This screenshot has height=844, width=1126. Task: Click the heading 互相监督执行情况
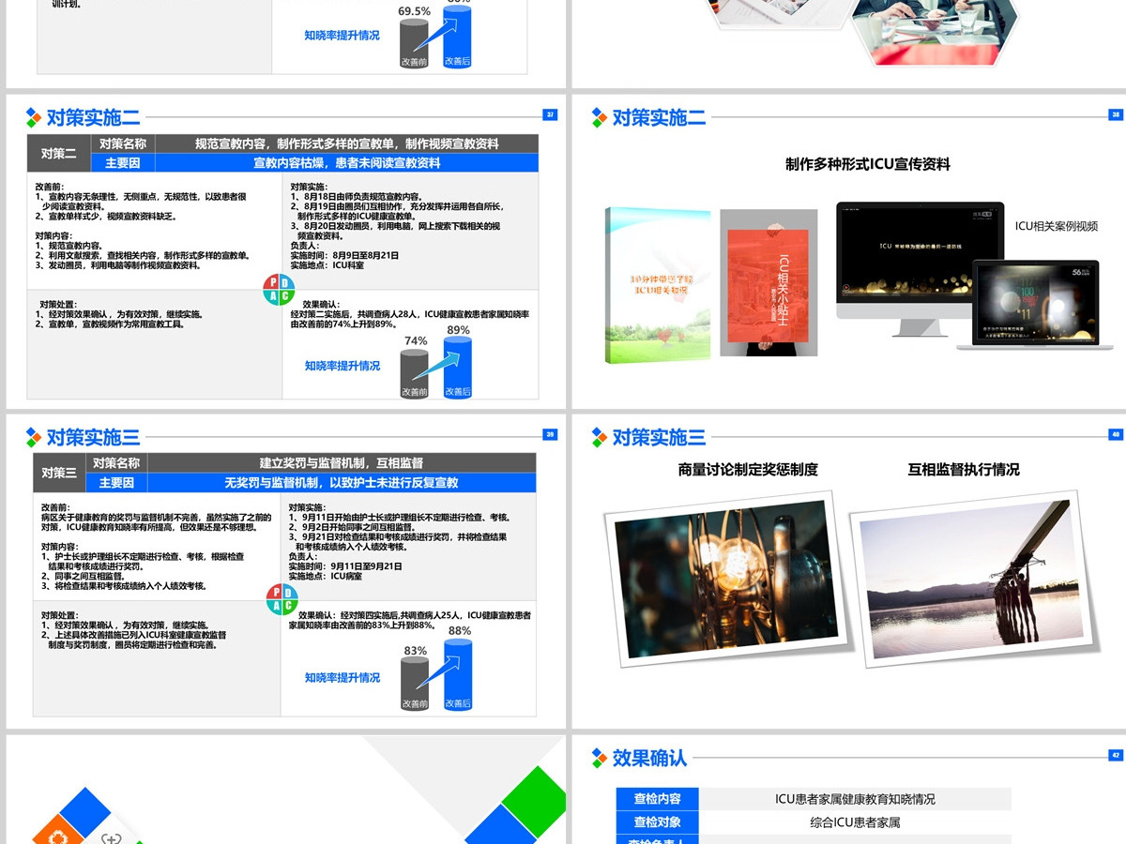pyautogui.click(x=964, y=469)
